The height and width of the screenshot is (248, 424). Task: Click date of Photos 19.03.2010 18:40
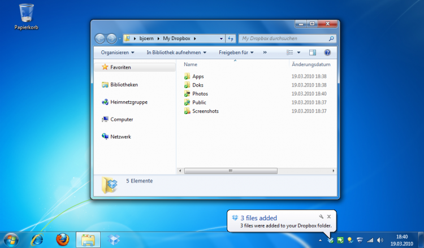click(309, 94)
